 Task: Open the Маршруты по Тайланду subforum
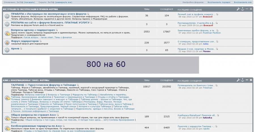point(85,95)
